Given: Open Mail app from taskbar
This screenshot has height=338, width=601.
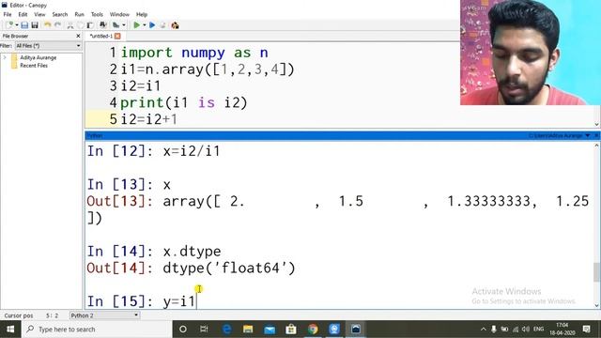Looking at the screenshot, I should (x=270, y=330).
